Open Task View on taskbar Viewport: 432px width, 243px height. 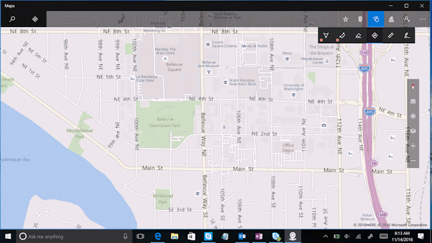coord(140,236)
